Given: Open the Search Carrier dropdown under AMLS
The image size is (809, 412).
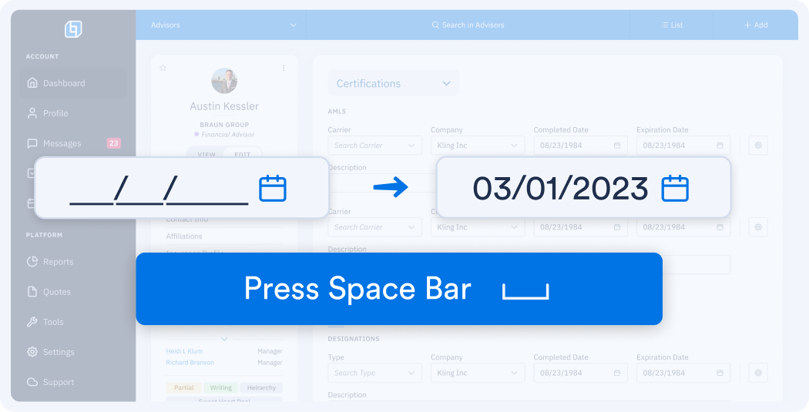Looking at the screenshot, I should pyautogui.click(x=374, y=145).
